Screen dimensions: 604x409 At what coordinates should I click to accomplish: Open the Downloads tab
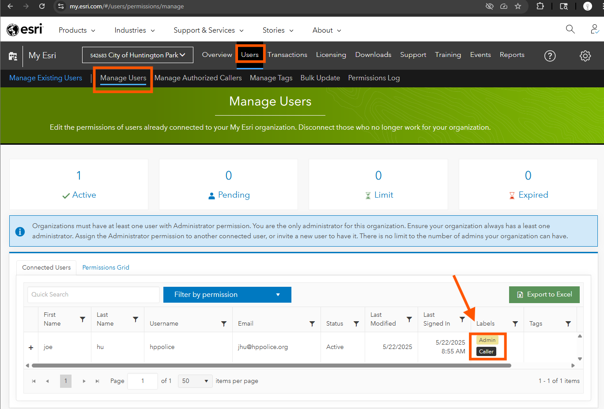coord(373,55)
